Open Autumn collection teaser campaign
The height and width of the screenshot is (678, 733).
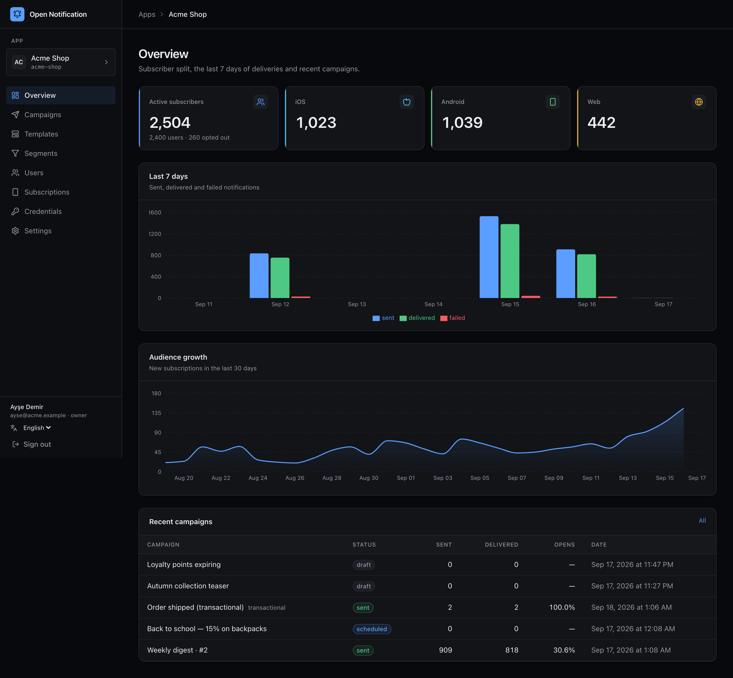[188, 586]
